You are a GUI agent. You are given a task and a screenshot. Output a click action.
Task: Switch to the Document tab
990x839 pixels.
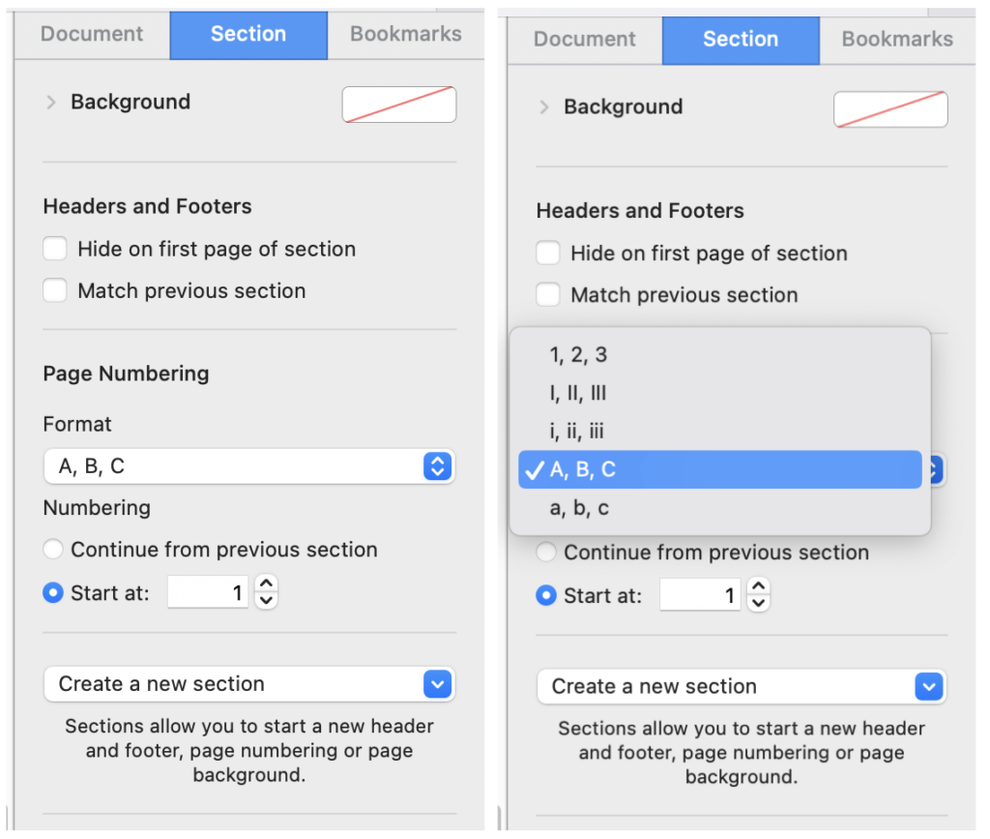point(90,33)
